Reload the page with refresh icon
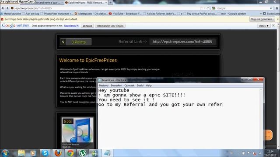Screen dimensions: 280x157 pos(208,8)
